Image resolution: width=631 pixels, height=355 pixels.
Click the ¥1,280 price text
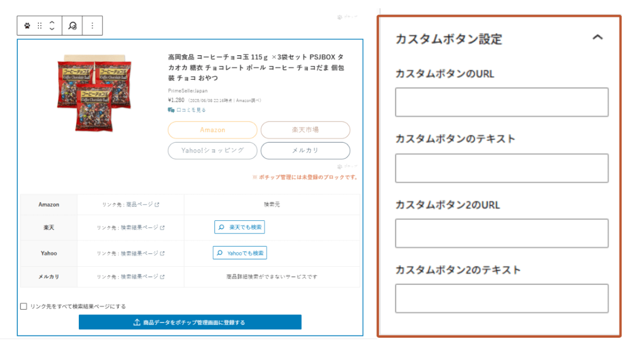[x=177, y=100]
